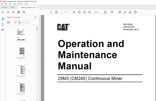Open the Sign menu
Screen dimensions: 156x101
[x=15, y=4]
